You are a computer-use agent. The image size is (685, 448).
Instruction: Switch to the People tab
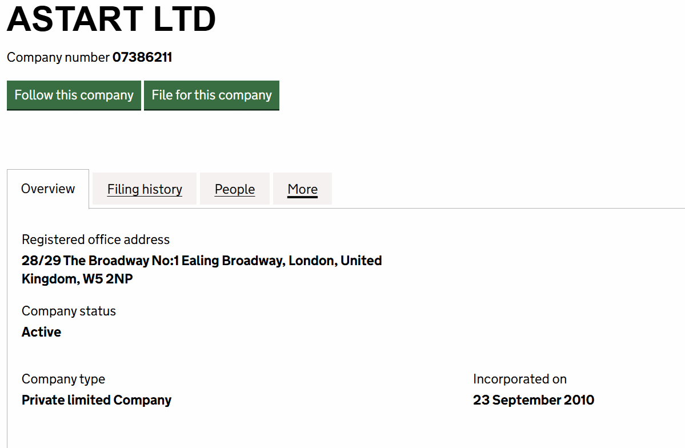235,189
